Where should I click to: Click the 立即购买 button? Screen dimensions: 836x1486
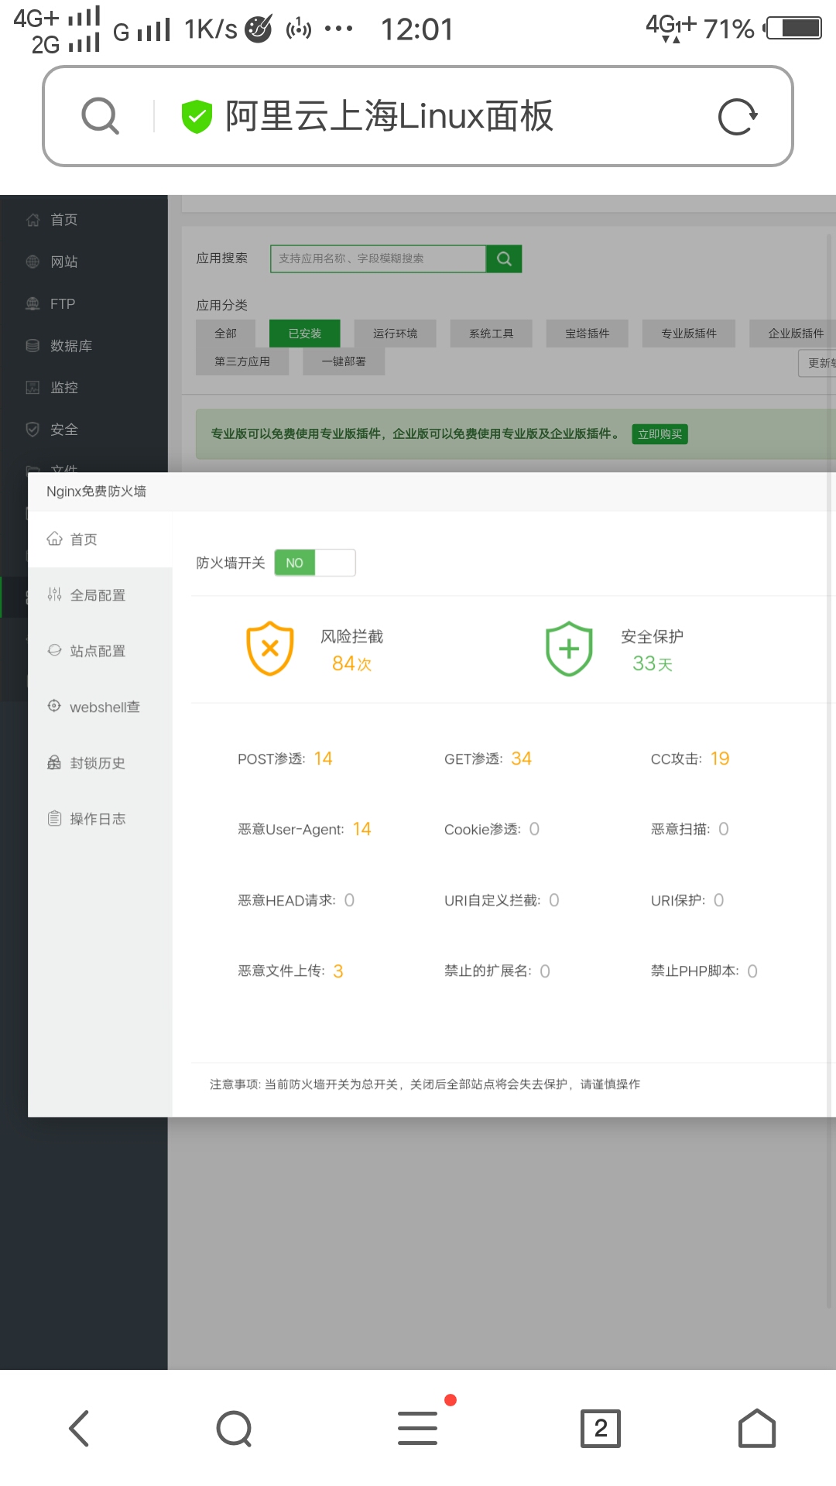tap(660, 434)
